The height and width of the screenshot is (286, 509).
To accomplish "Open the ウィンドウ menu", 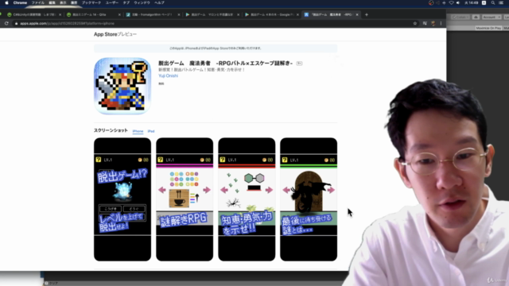I will tap(142, 2).
